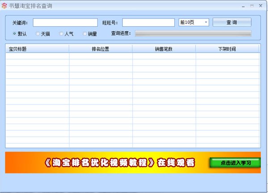
Task: Click the app logo icon in title bar
Action: pyautogui.click(x=4, y=6)
